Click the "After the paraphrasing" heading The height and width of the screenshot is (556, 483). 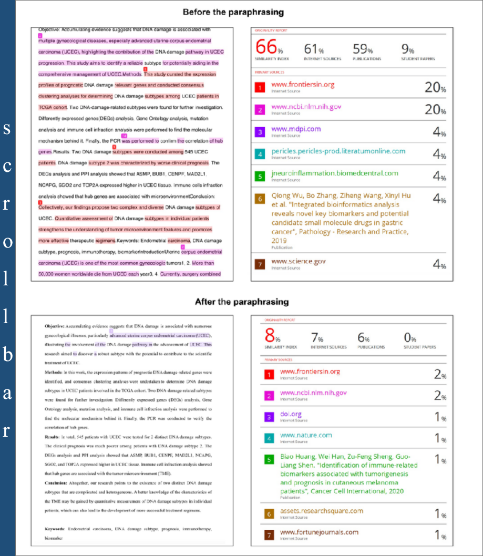242,302
